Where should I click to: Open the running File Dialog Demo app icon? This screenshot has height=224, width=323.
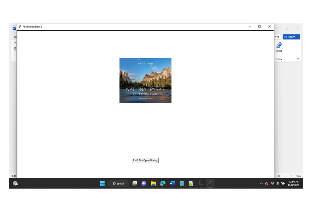click(210, 183)
